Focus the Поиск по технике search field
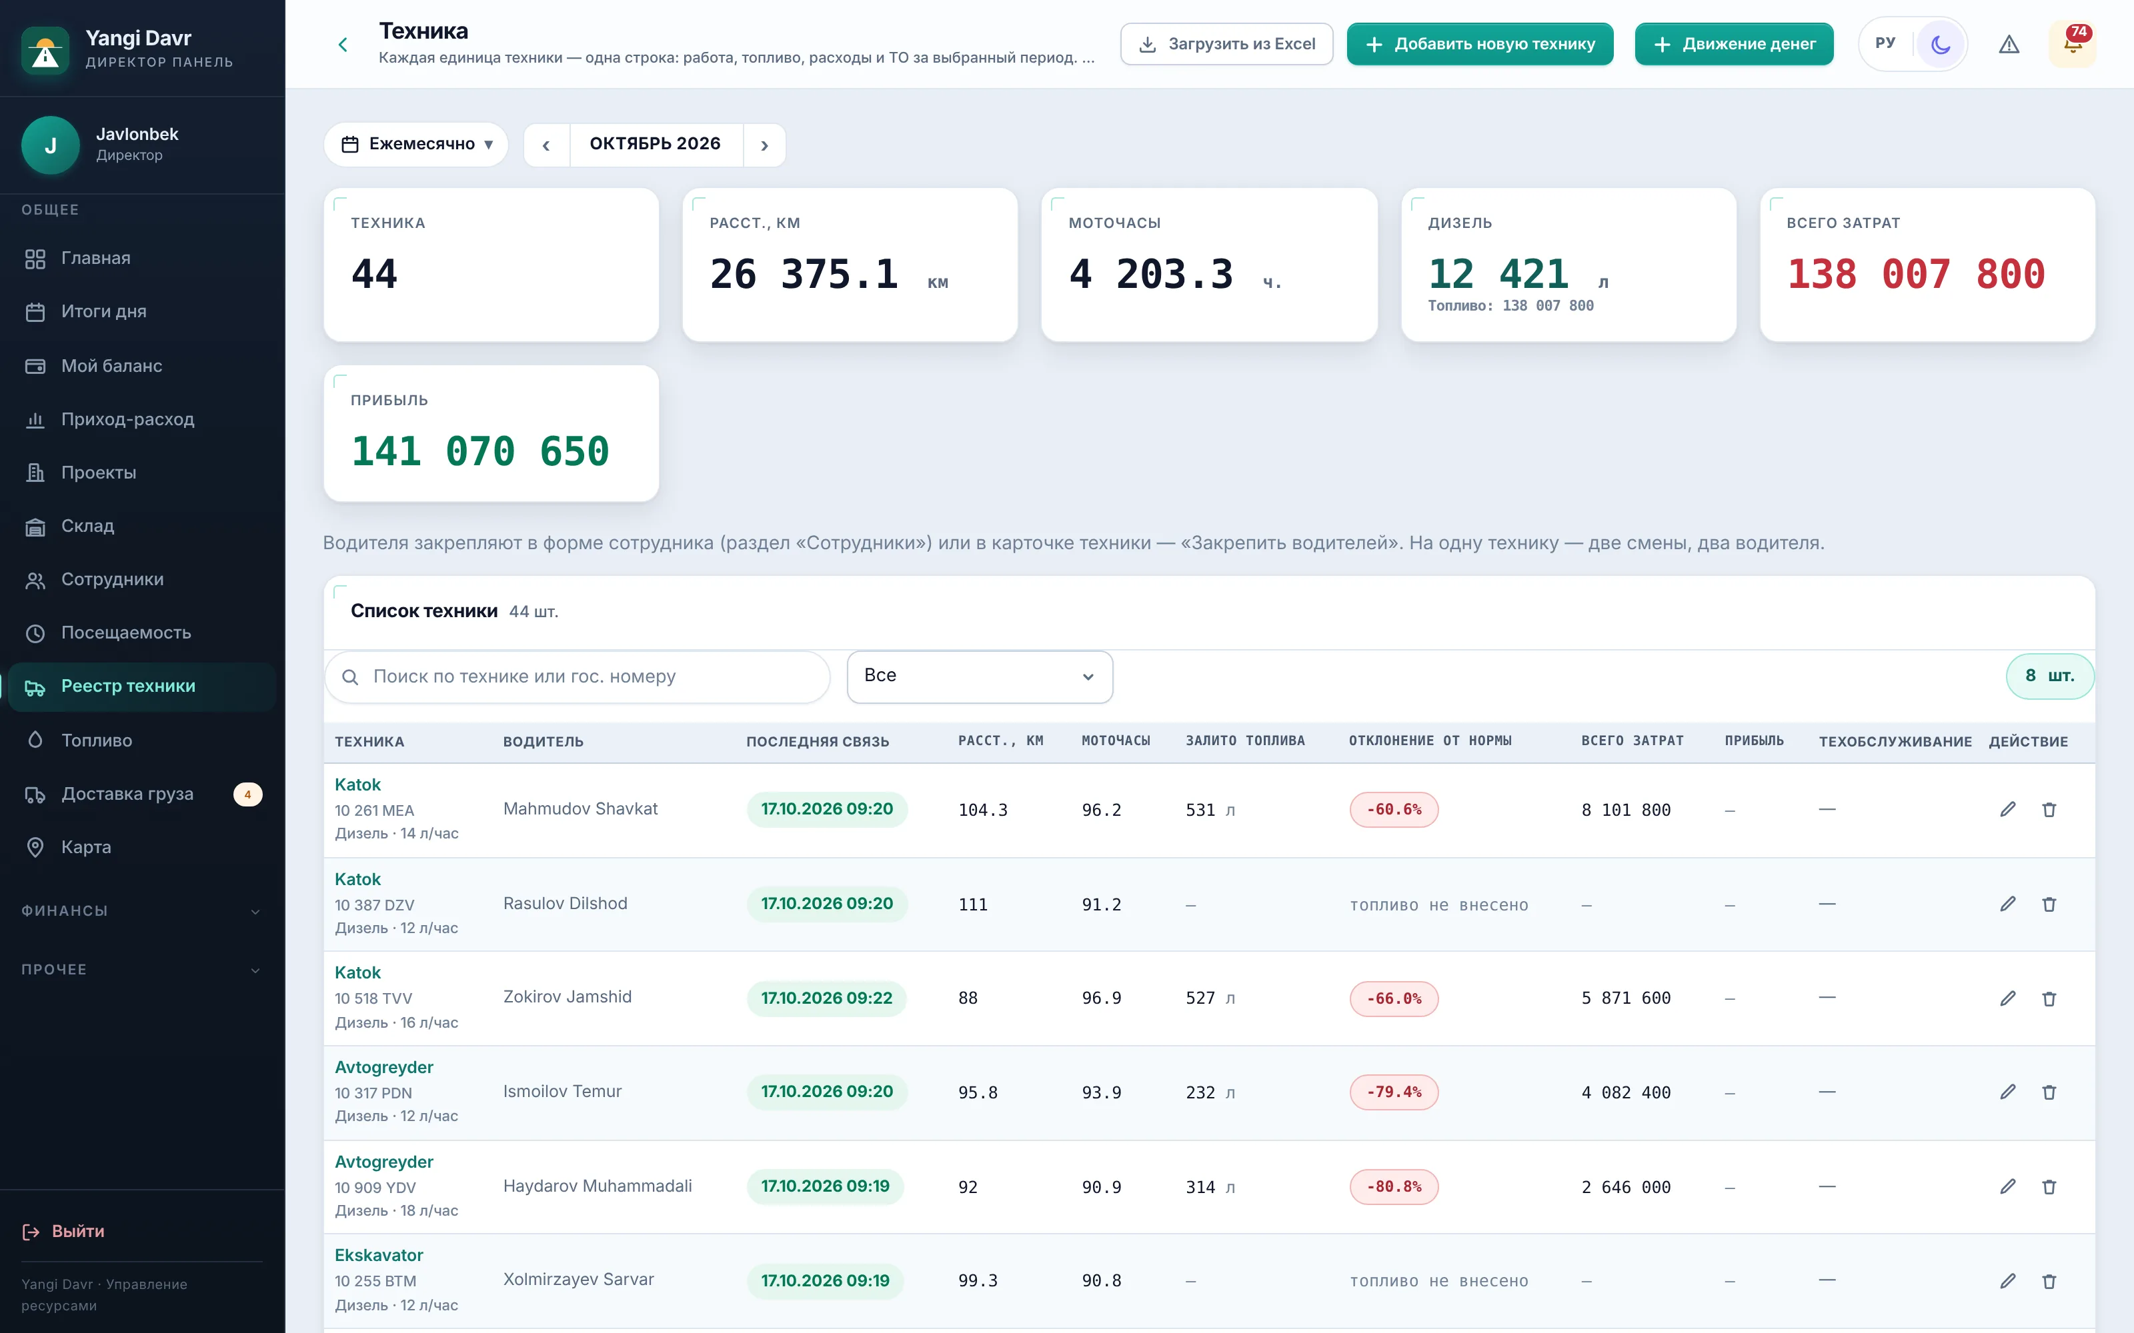2134x1333 pixels. [x=578, y=677]
